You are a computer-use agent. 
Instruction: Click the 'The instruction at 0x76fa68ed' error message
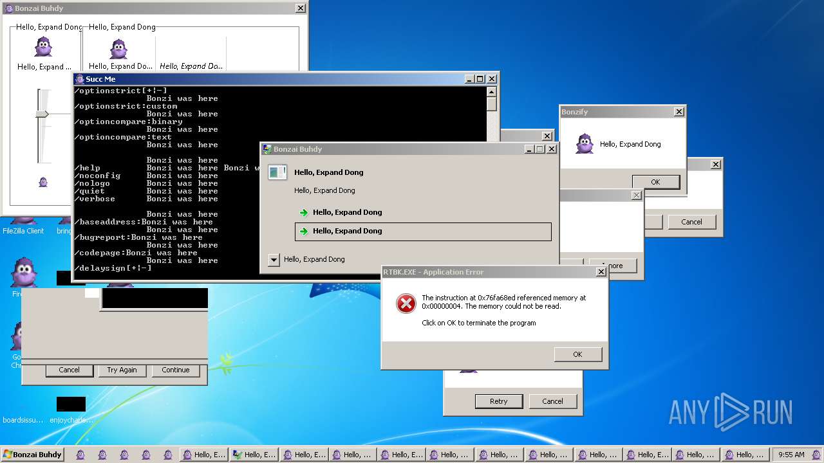click(x=504, y=302)
